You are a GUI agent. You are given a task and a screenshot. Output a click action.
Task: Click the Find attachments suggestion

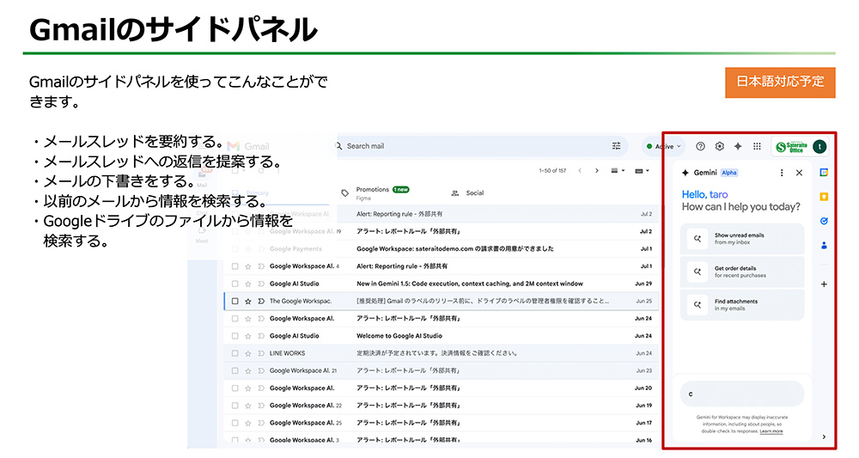[742, 304]
